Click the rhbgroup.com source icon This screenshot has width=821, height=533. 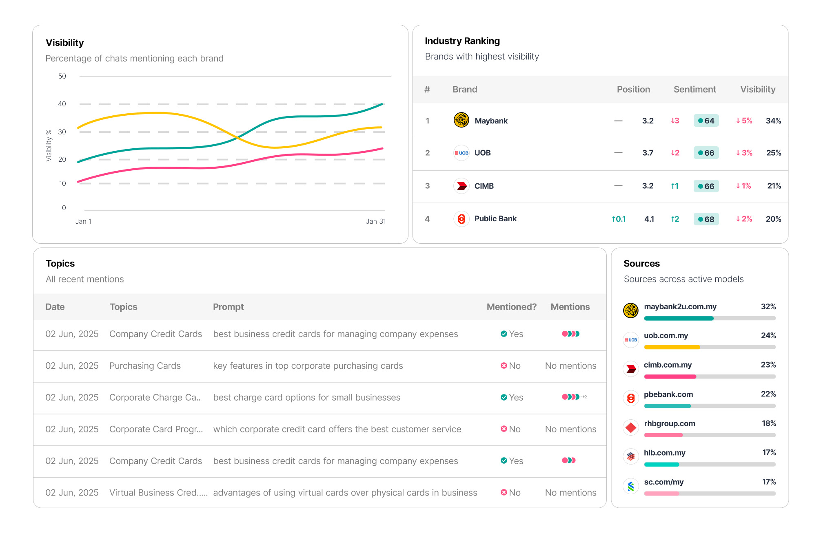pos(630,427)
